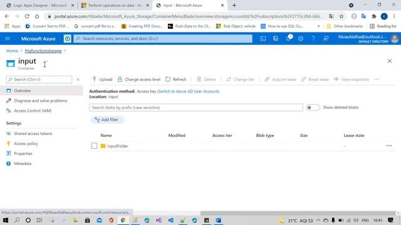Open the Directories and subscriptions filter icon
The height and width of the screenshot is (225, 401).
coord(276,39)
